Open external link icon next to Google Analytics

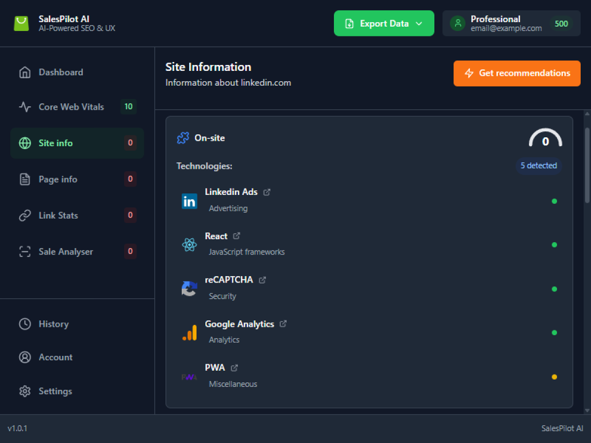283,324
